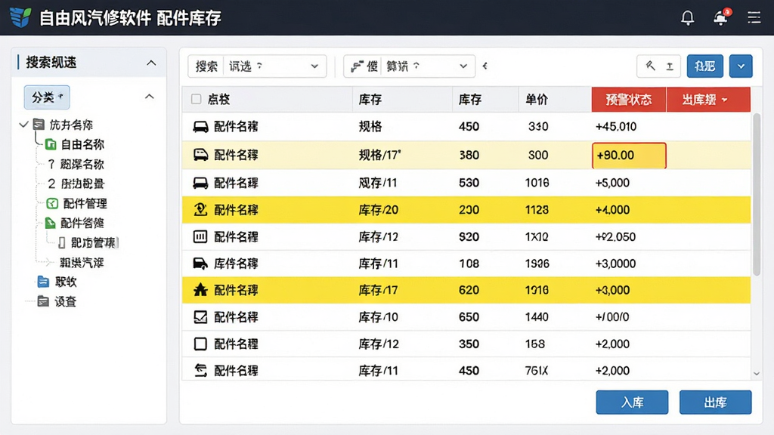Viewport: 774px width, 435px height.
Task: Click the blue app logo in title bar
Action: pos(20,17)
